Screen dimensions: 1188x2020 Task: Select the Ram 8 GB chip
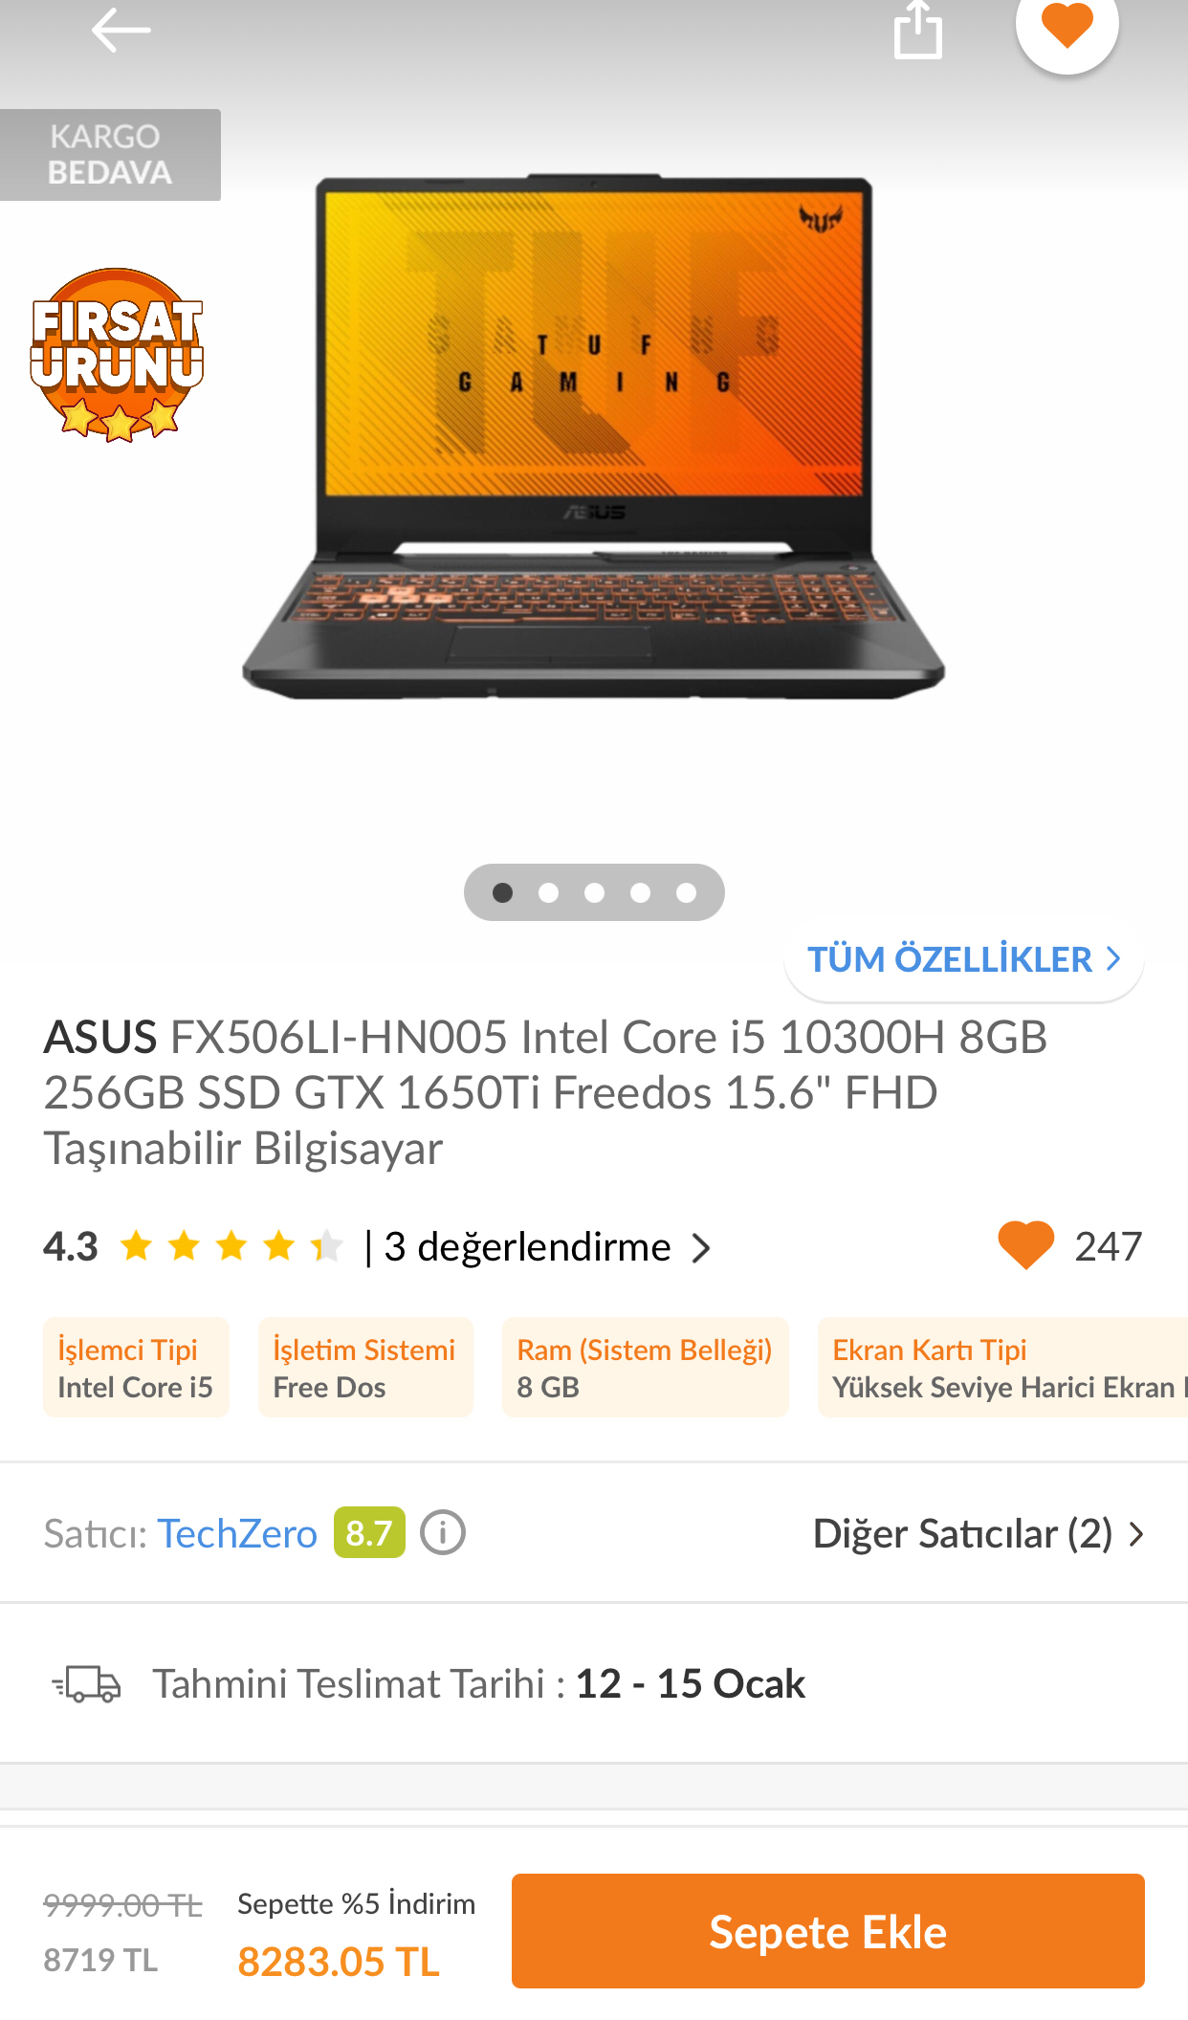pos(646,1367)
